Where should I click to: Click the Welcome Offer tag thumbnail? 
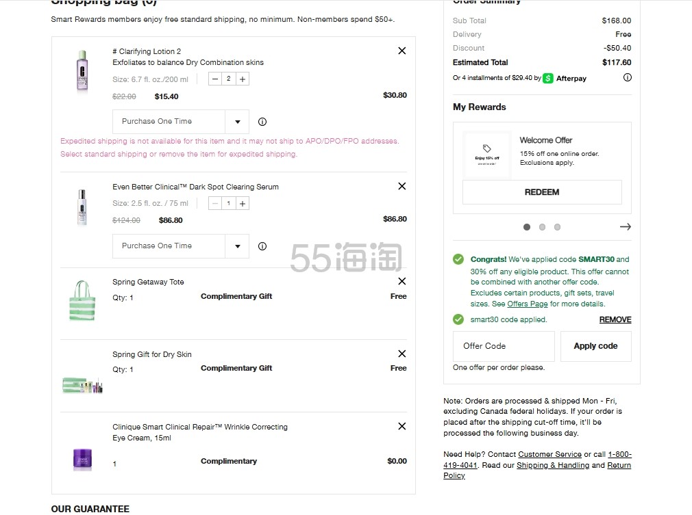(x=486, y=154)
